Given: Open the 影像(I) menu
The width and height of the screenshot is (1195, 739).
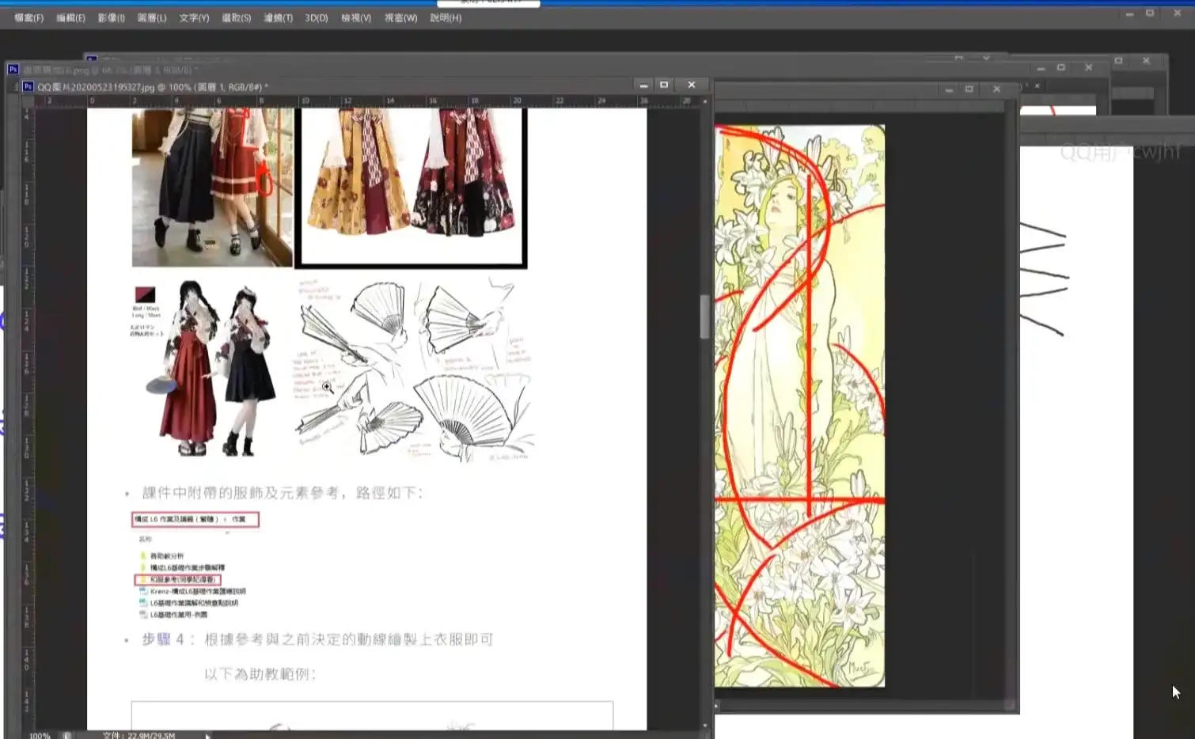Looking at the screenshot, I should pos(111,17).
